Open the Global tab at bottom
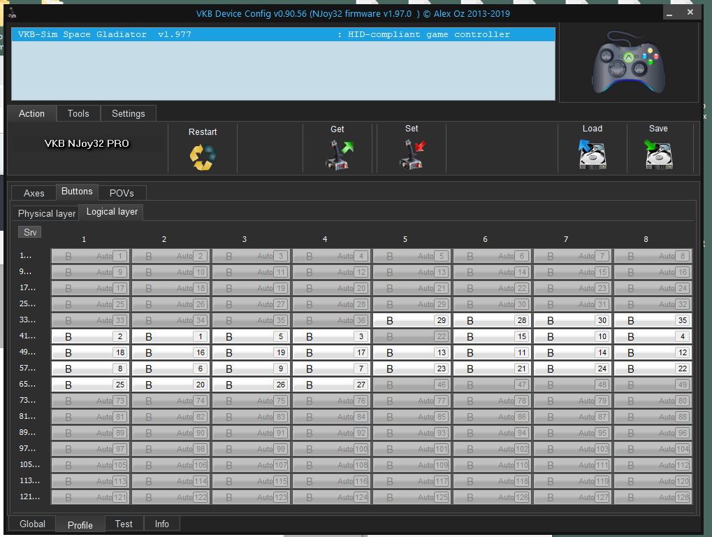 (32, 524)
